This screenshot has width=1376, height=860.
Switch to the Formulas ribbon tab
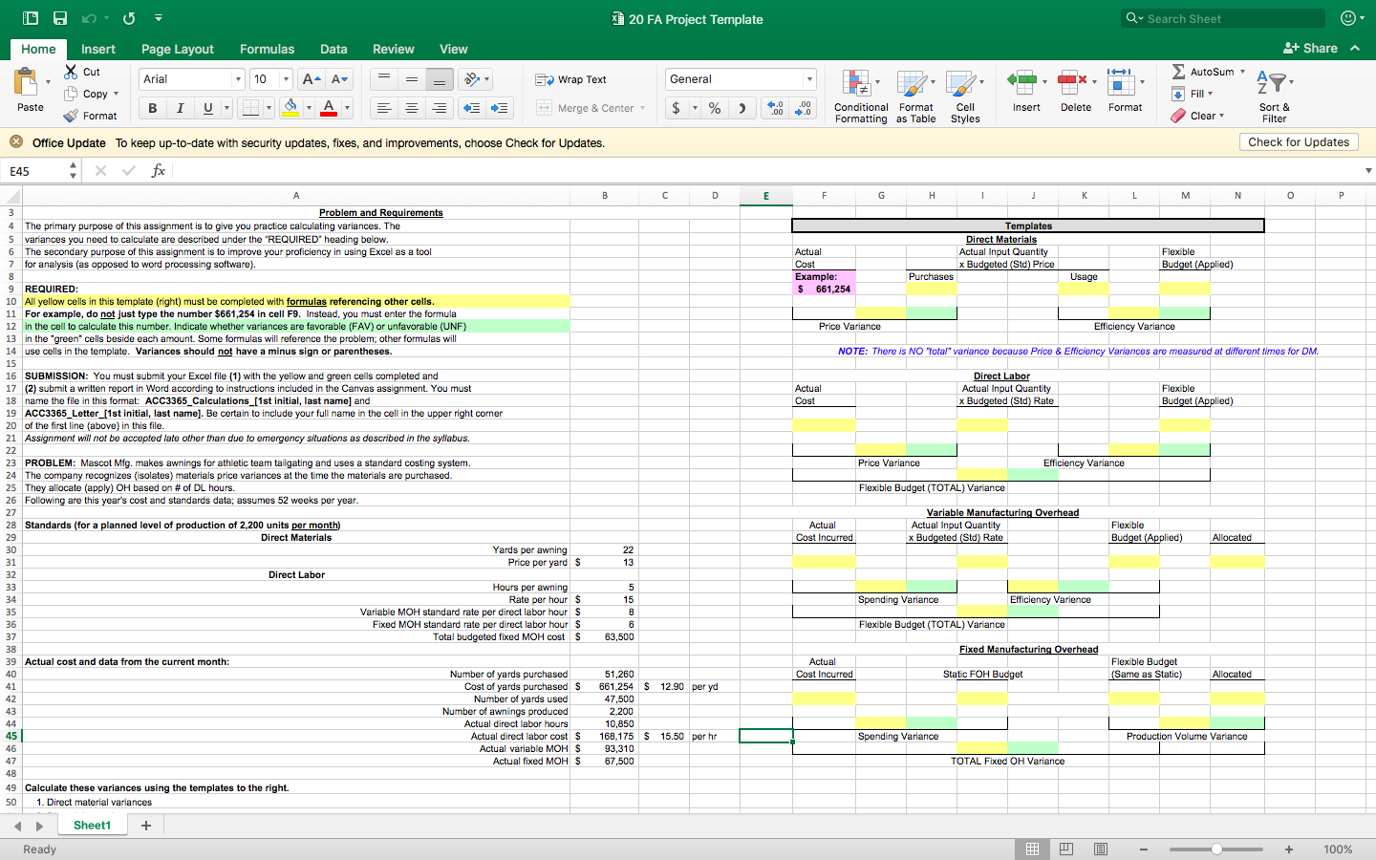click(x=267, y=49)
